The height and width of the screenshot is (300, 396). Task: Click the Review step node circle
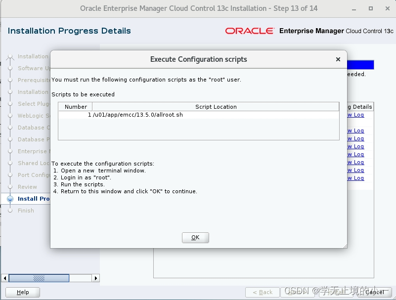[x=10, y=187]
